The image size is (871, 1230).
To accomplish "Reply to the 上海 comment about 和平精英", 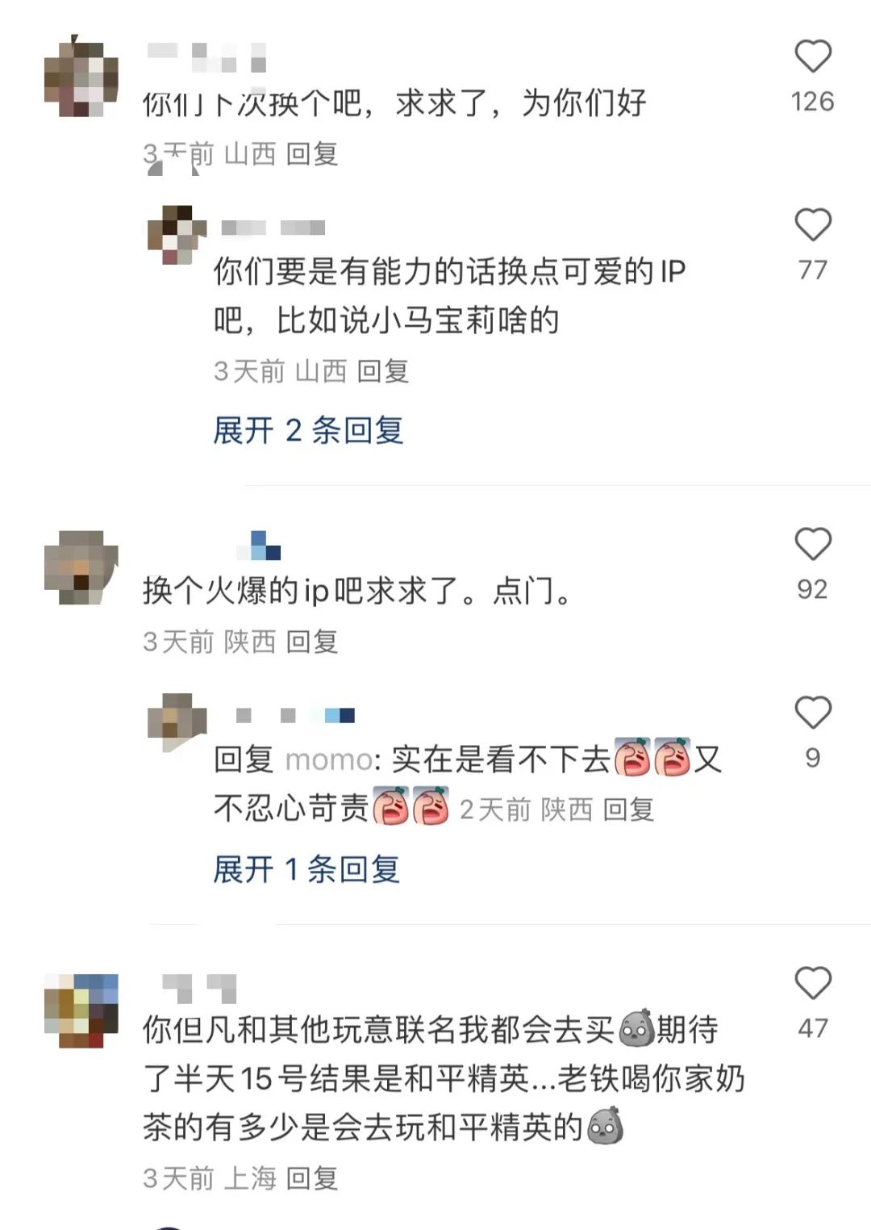I will tap(312, 1178).
